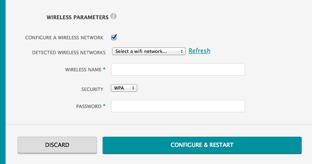312x164 pixels.
Task: Click the Configure & Restart button
Action: (202, 145)
